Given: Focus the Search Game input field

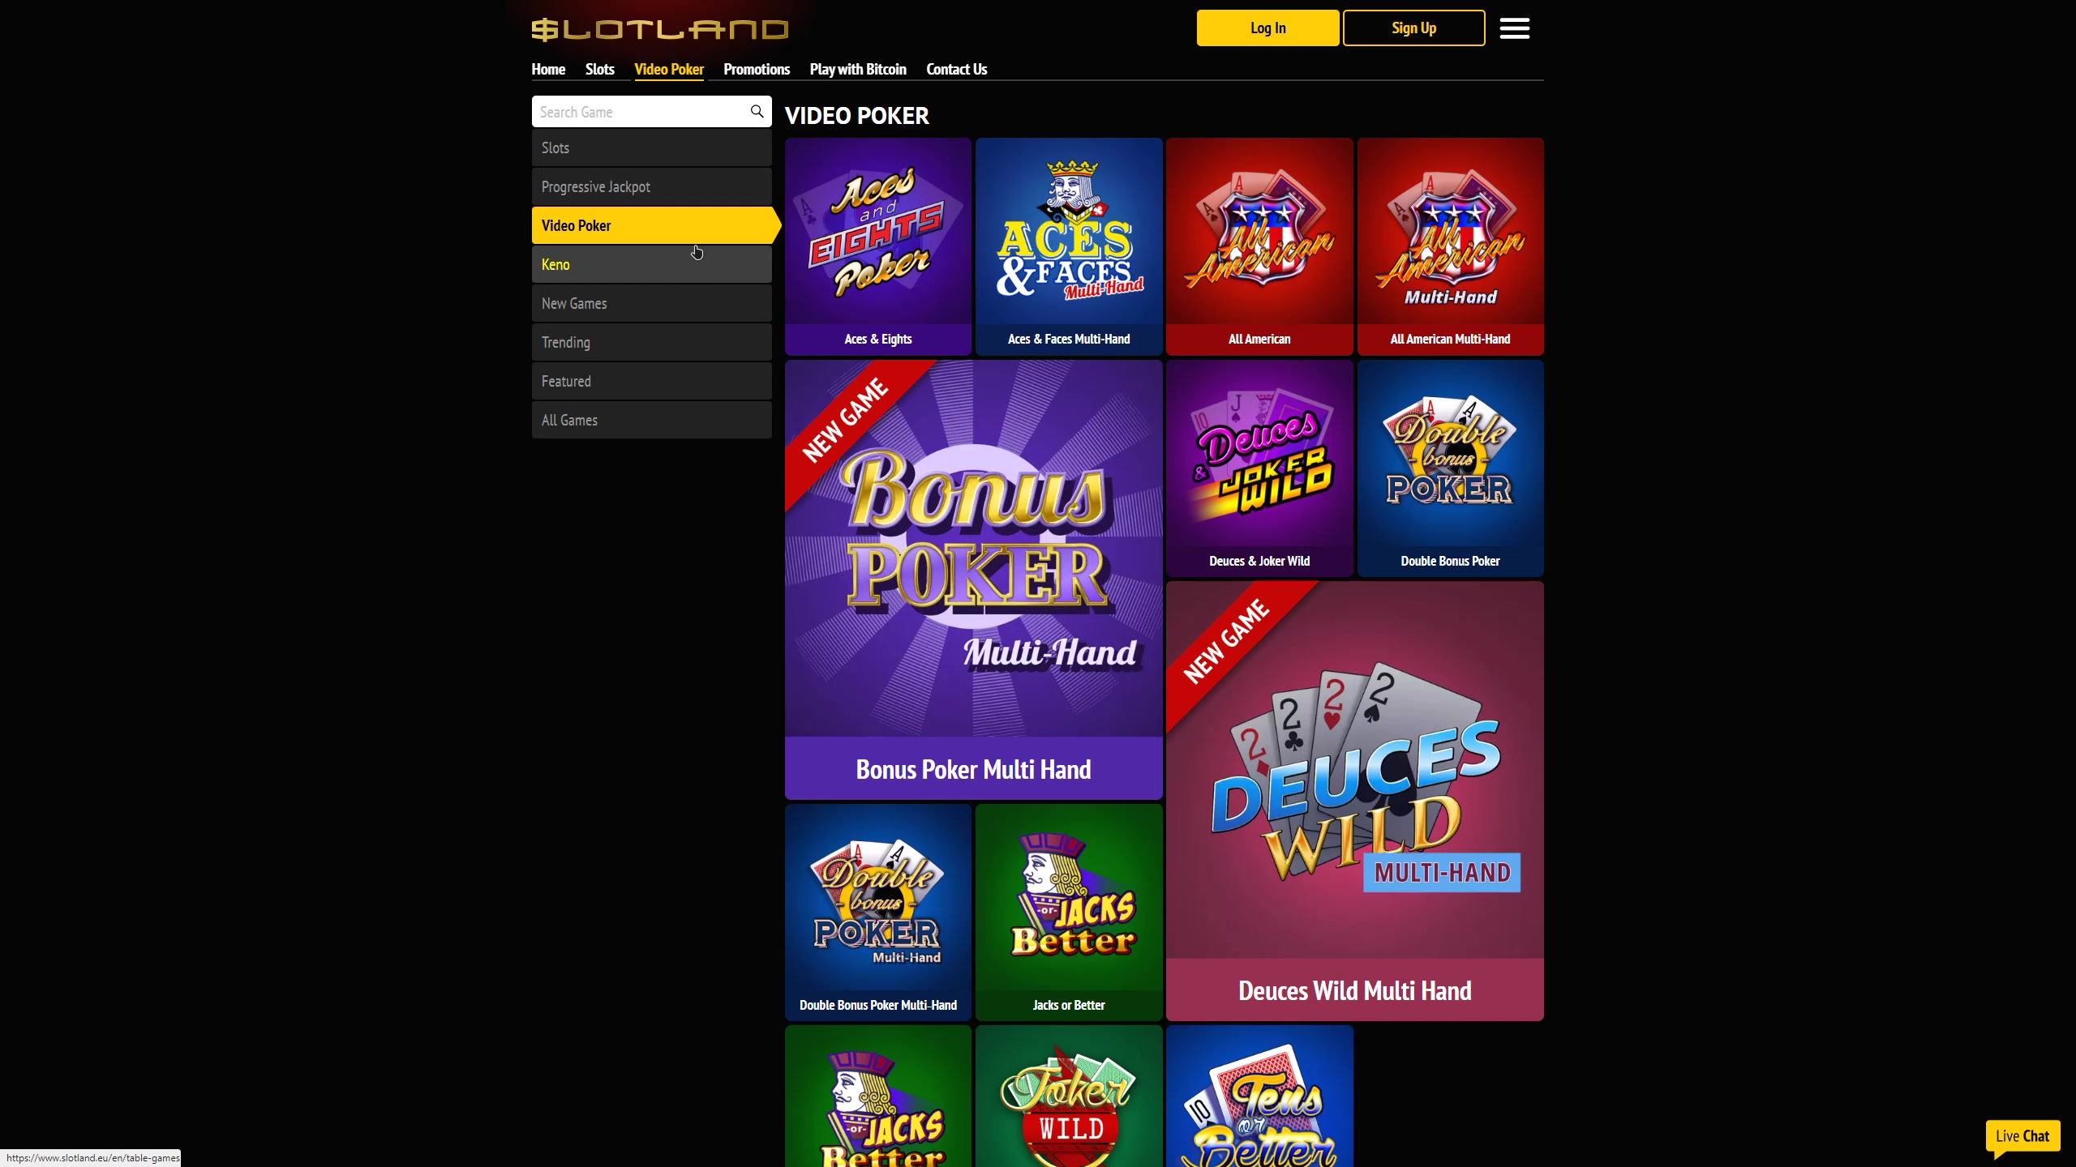Looking at the screenshot, I should coord(641,112).
